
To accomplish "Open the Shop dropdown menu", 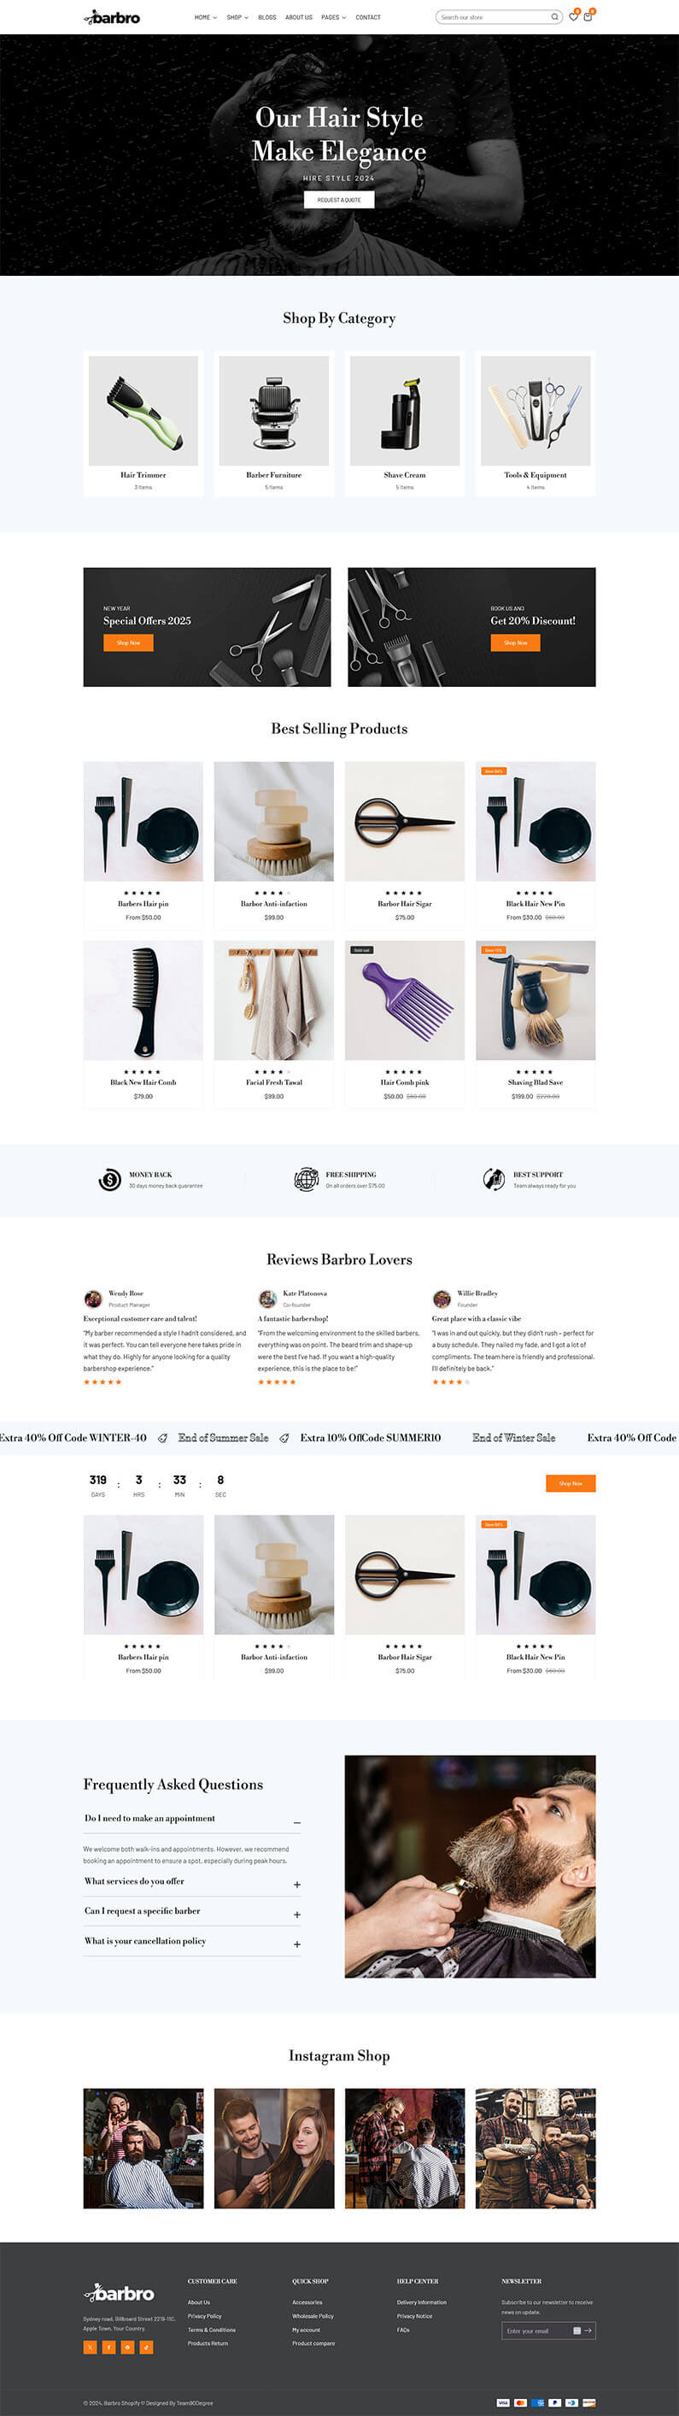I will [237, 17].
